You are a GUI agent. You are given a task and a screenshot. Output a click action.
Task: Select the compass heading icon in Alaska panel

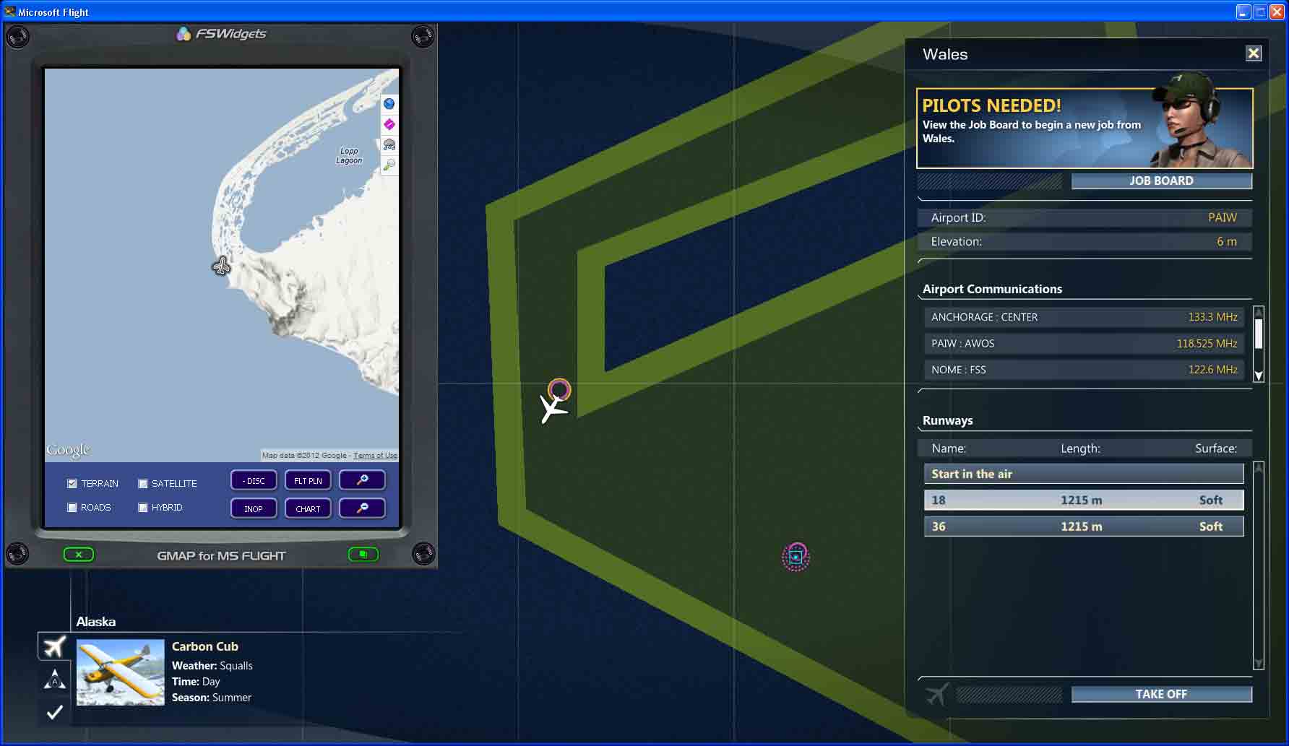[54, 679]
